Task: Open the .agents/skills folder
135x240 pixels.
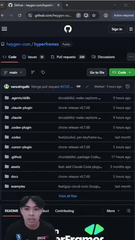Action: coord(21,98)
